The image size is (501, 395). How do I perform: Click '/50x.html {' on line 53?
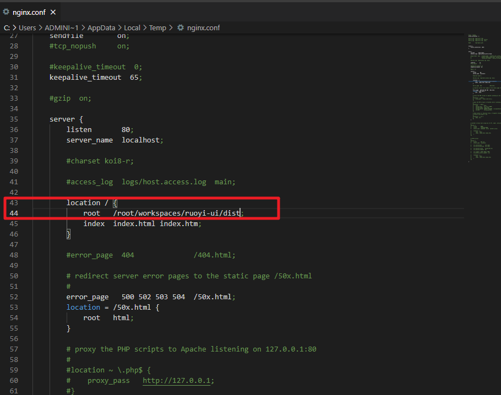point(136,307)
